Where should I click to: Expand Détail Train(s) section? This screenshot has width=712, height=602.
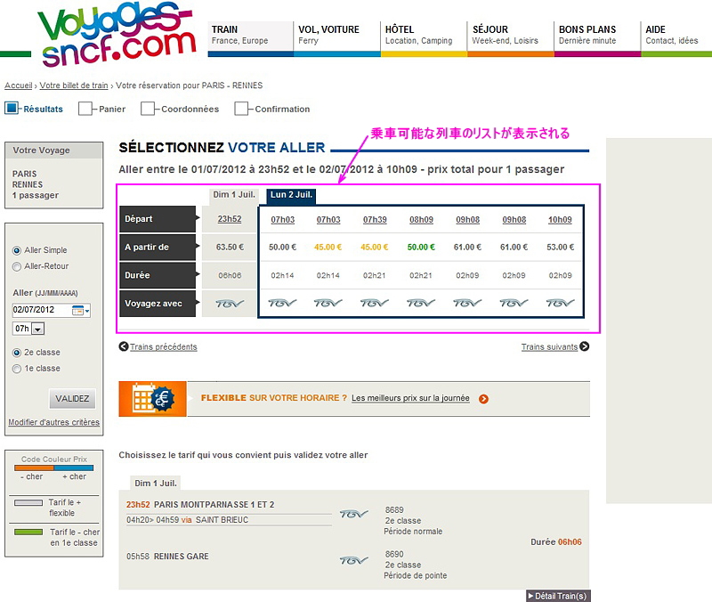(x=558, y=596)
